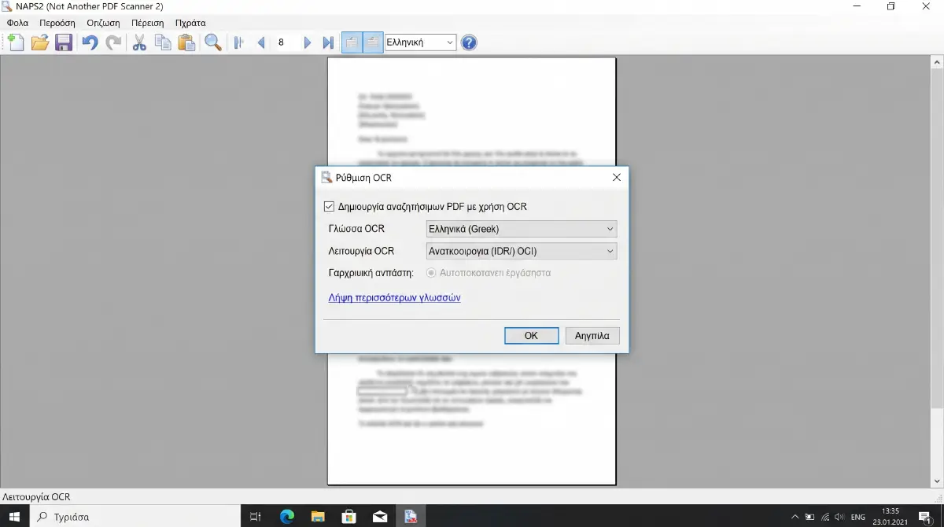The image size is (944, 527).
Task: Click the page number field showing 8
Action: pos(283,42)
